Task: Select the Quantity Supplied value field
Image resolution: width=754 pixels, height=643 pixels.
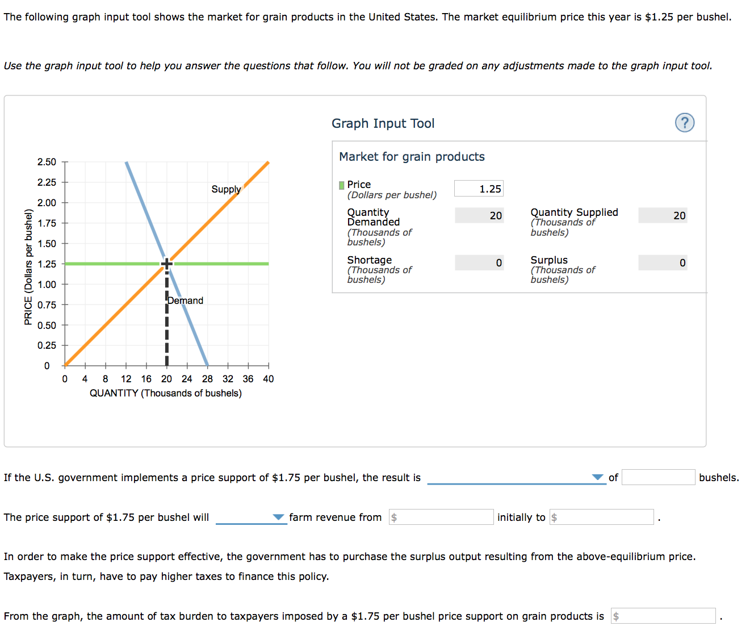Action: [662, 215]
